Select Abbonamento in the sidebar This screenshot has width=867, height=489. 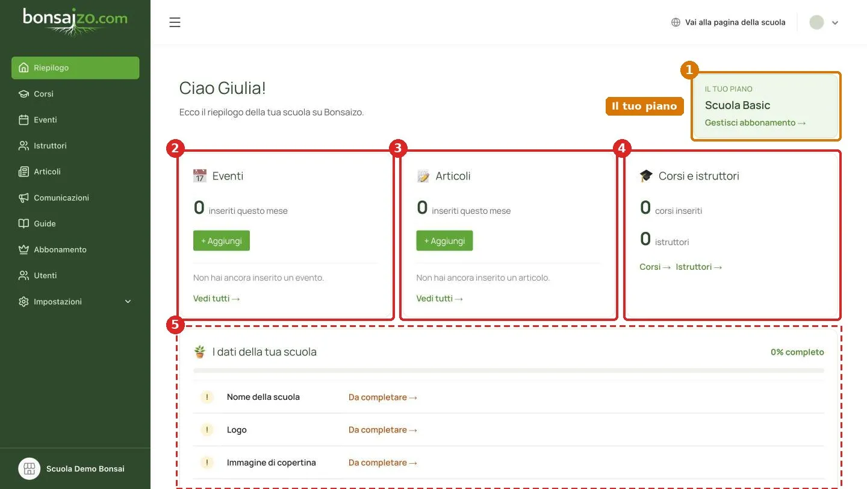[75, 249]
